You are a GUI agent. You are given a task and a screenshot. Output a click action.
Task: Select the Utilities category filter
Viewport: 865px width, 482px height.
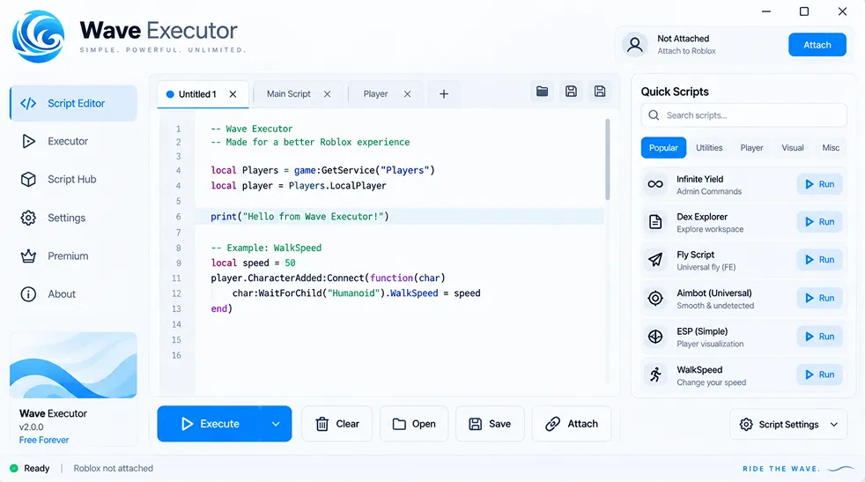click(709, 147)
